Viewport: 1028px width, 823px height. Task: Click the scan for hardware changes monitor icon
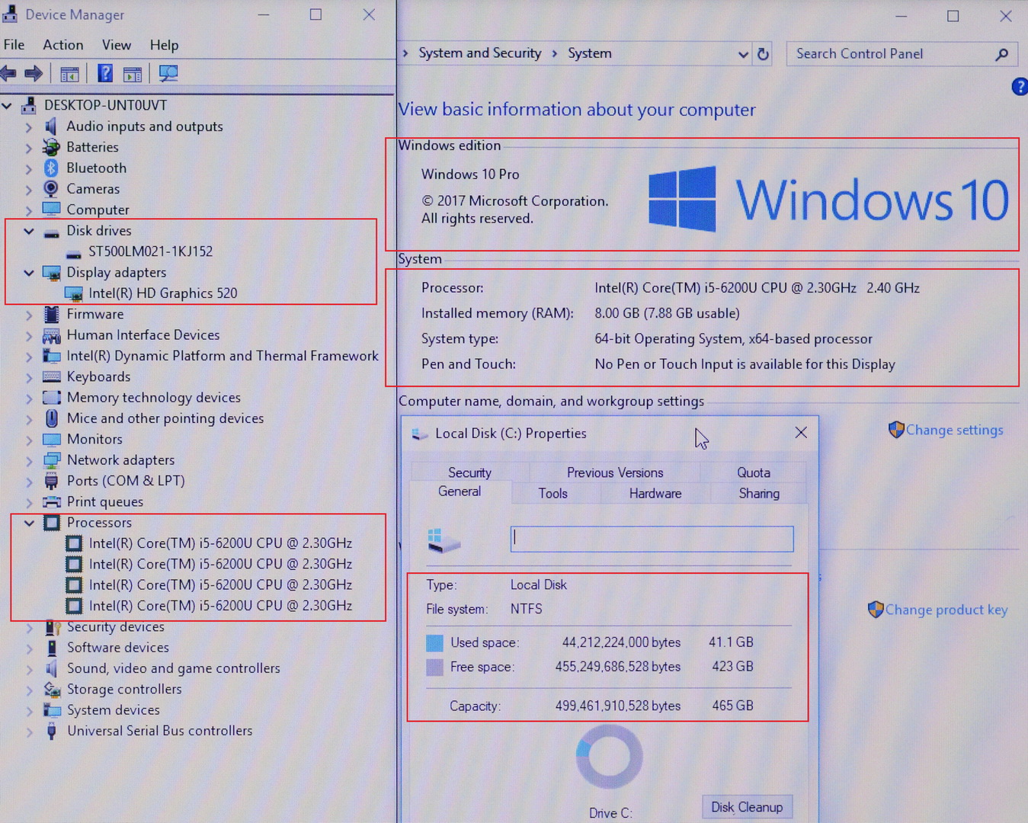point(168,73)
